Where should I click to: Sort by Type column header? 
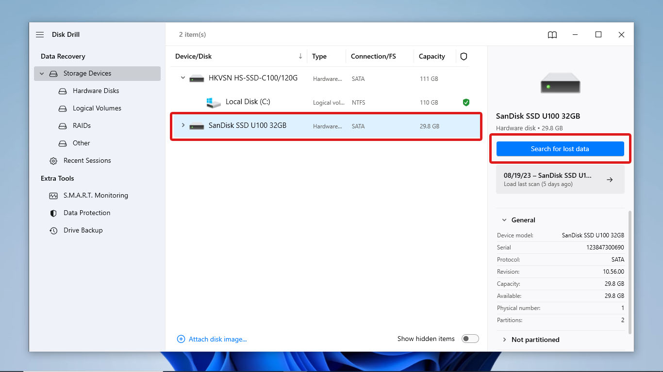point(319,57)
